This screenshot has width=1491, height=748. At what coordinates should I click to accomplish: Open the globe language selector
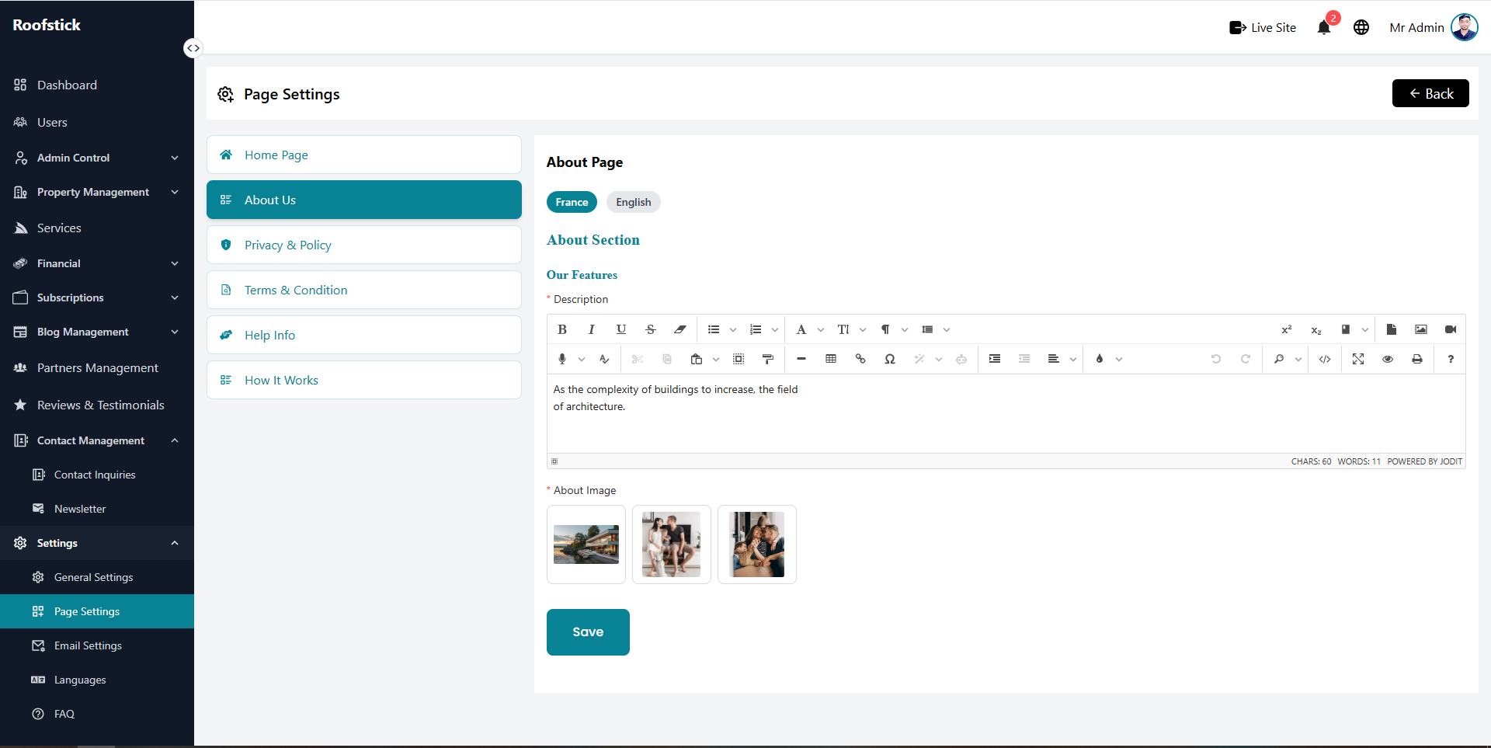(1361, 28)
